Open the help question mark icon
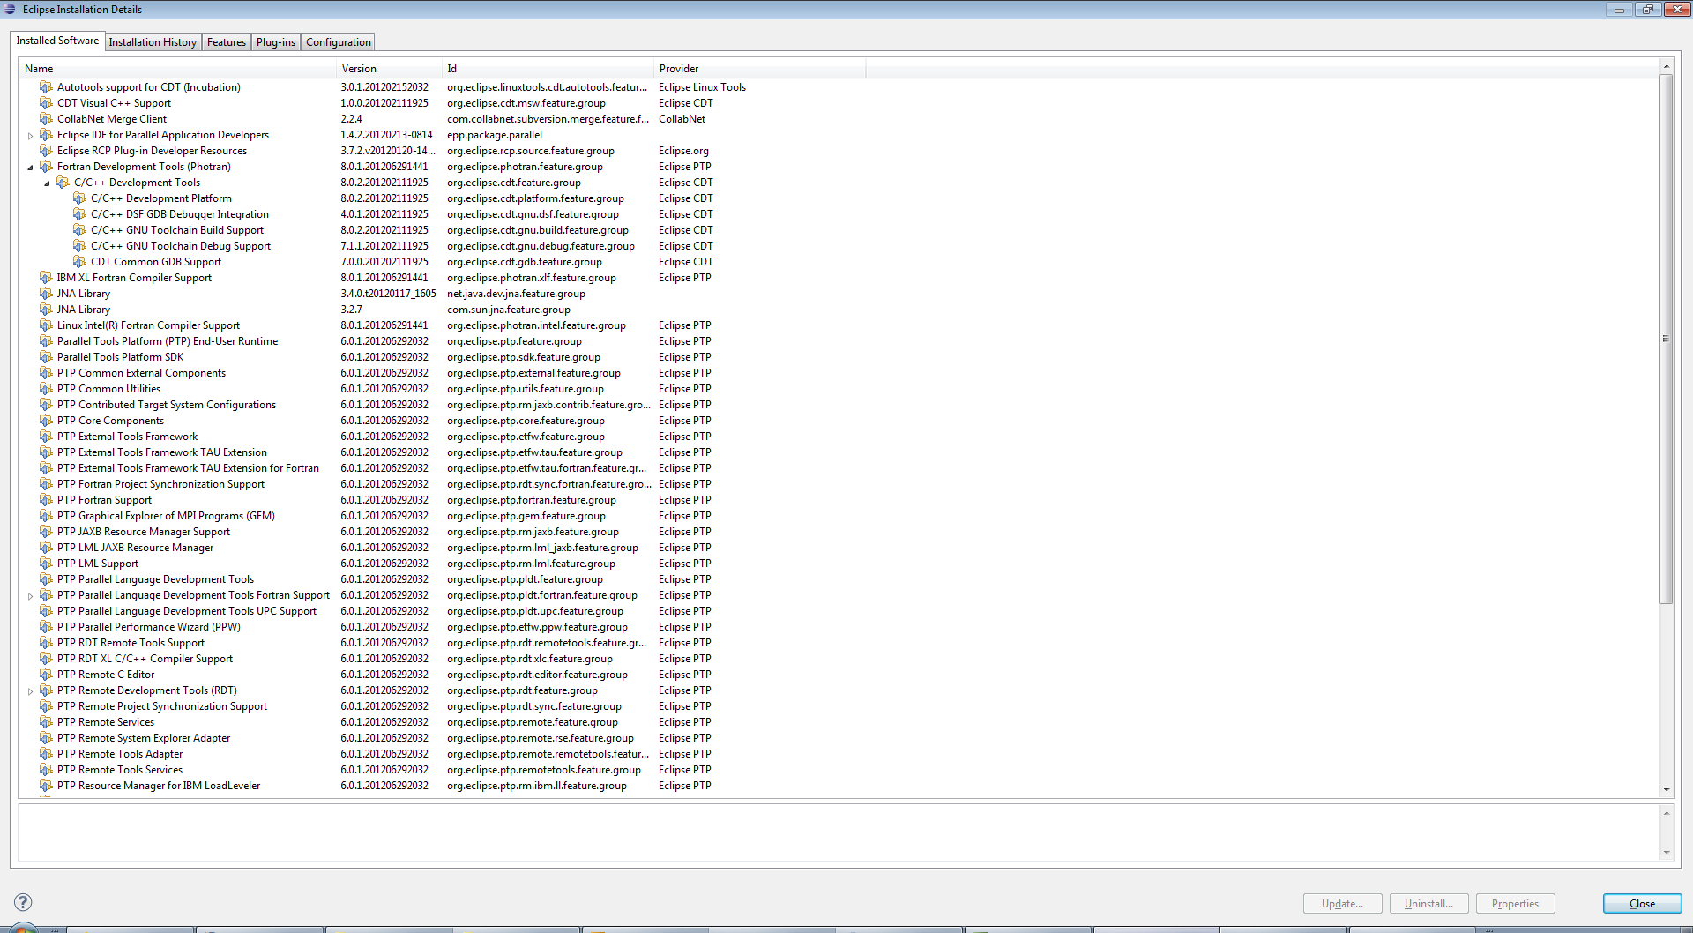This screenshot has width=1693, height=933. point(23,902)
